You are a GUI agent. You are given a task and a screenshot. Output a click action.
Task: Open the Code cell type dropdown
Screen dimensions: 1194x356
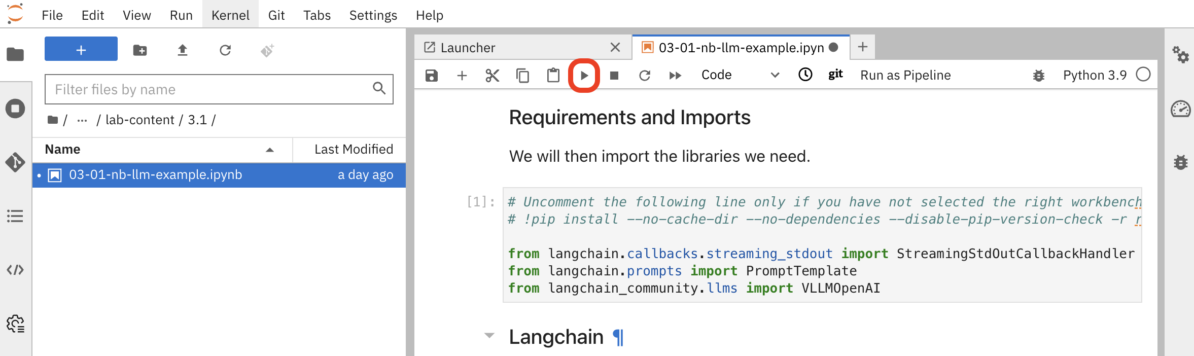(x=740, y=76)
